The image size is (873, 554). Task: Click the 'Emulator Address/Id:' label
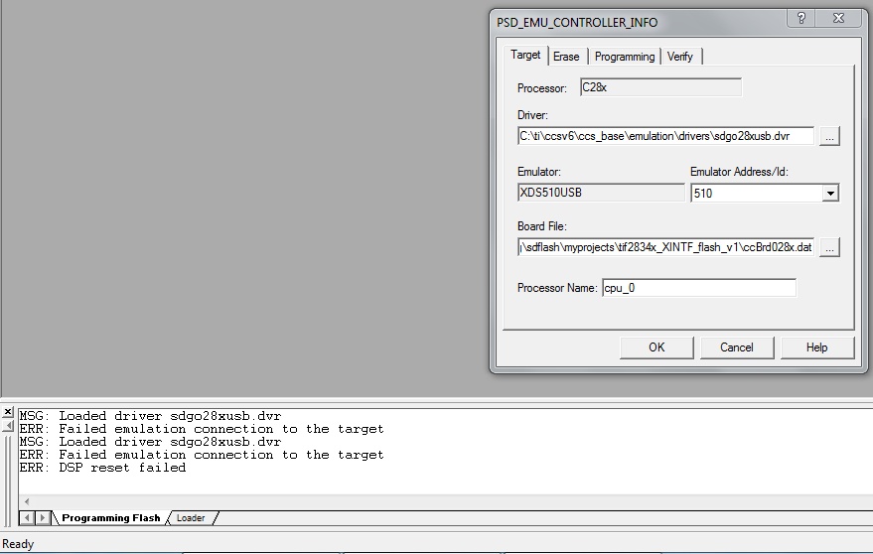739,172
